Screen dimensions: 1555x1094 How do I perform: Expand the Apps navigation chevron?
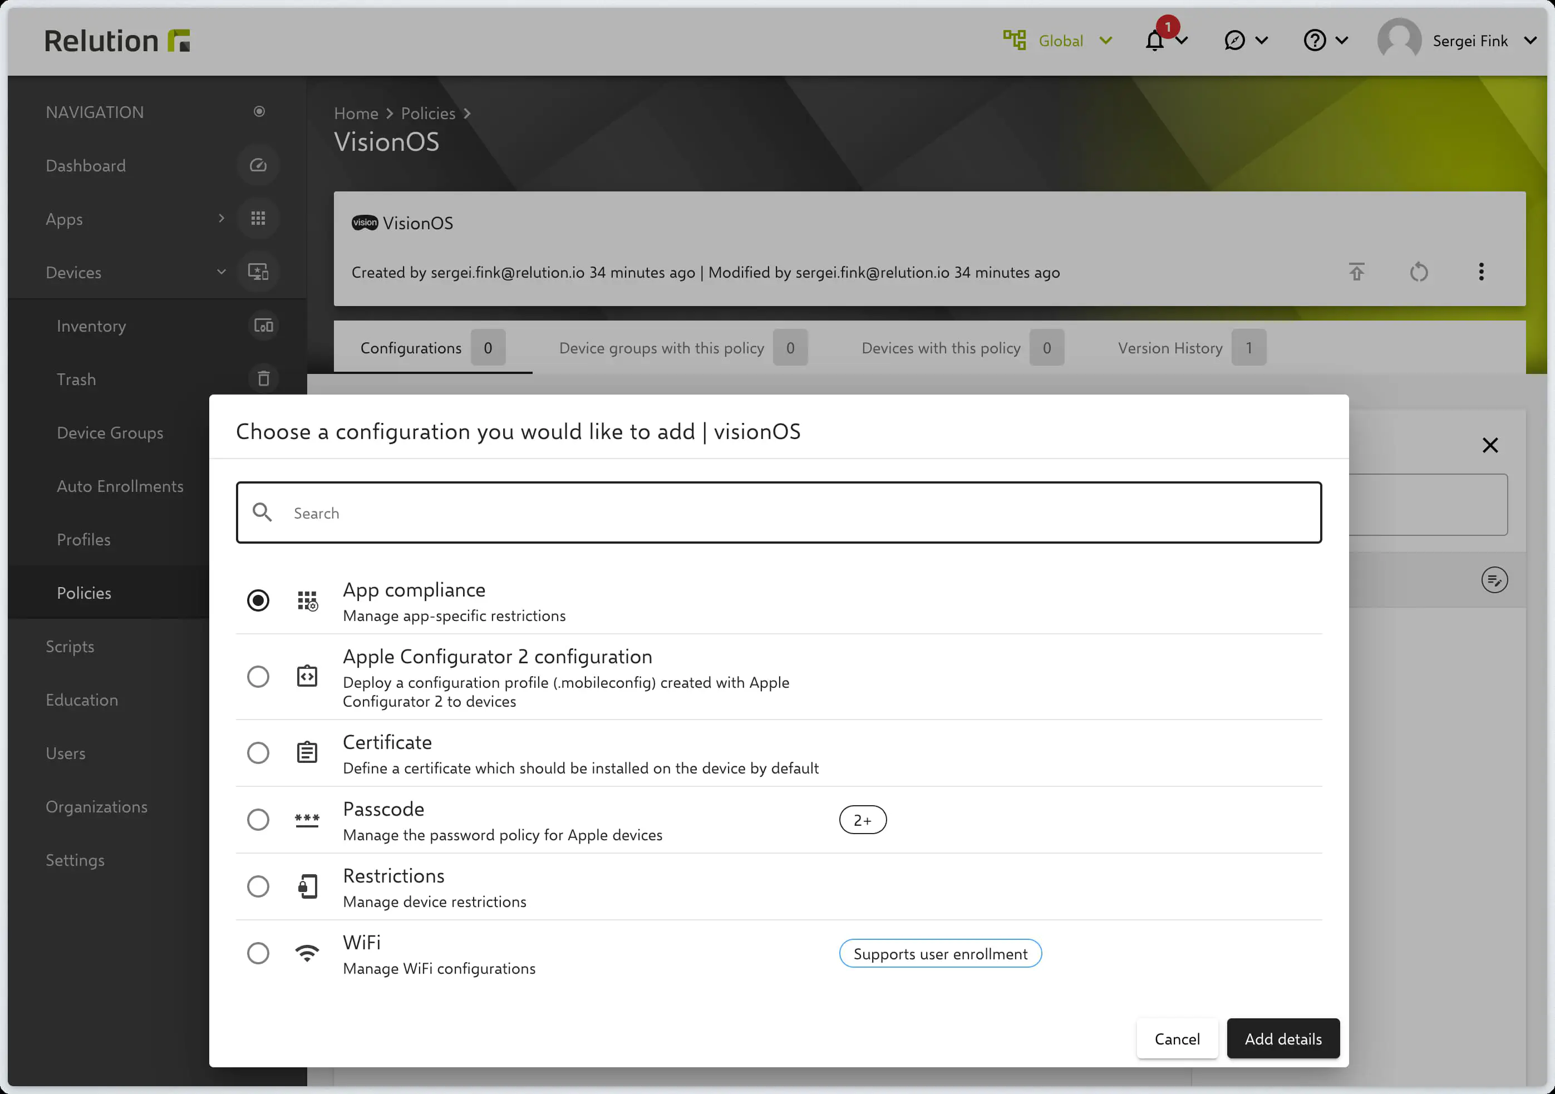click(221, 219)
